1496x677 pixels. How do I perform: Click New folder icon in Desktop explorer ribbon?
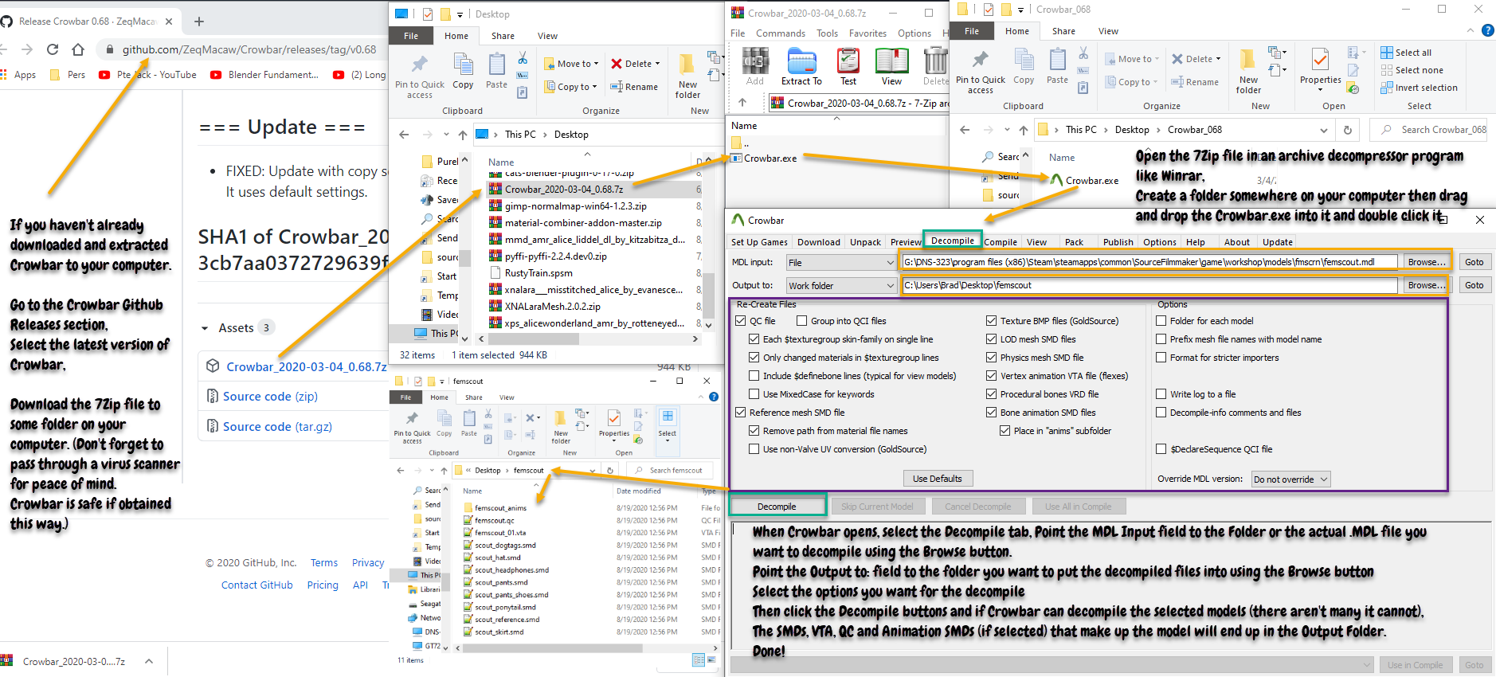point(687,76)
